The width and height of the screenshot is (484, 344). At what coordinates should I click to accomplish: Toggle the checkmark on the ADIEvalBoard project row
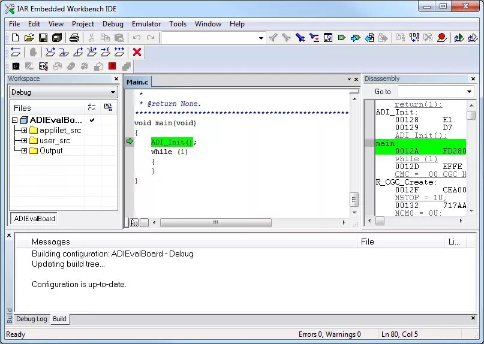point(92,120)
